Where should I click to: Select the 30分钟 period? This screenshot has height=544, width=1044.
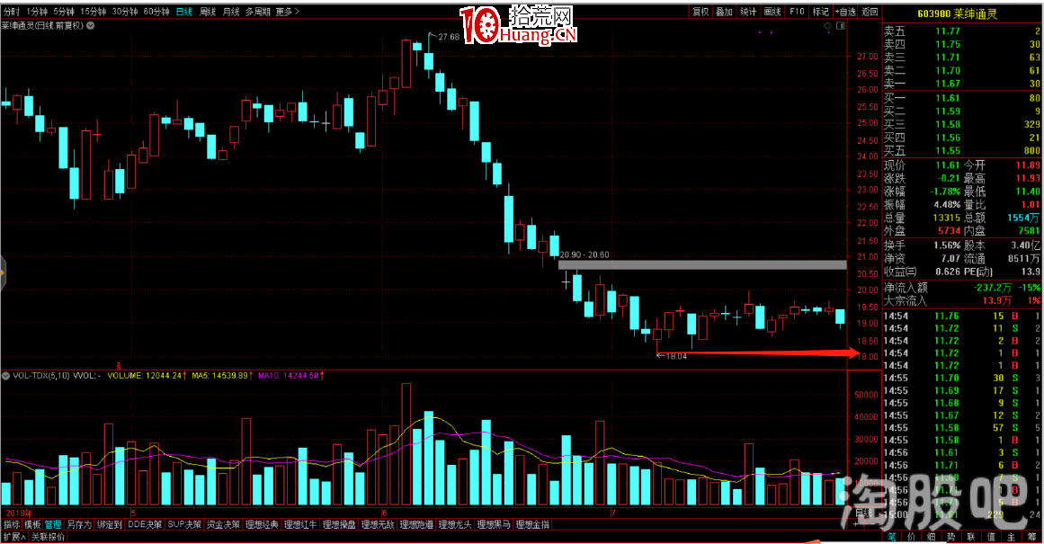(x=124, y=12)
